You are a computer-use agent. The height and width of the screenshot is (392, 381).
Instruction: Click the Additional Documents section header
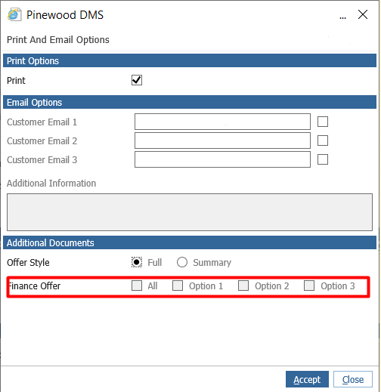click(190, 242)
